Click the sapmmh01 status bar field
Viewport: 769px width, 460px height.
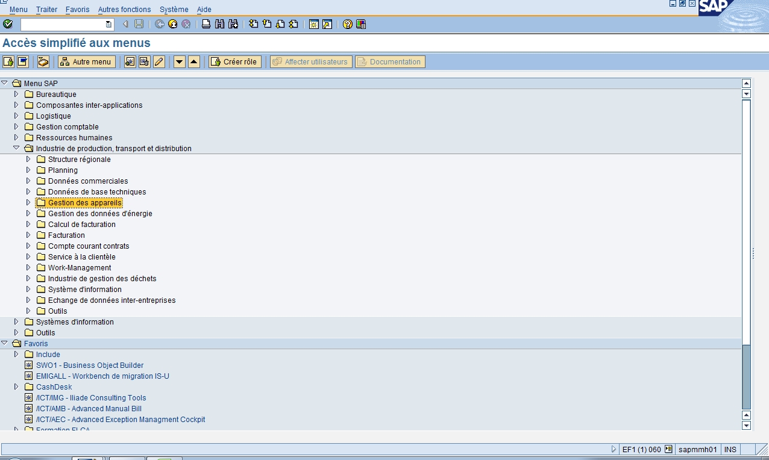click(x=697, y=449)
